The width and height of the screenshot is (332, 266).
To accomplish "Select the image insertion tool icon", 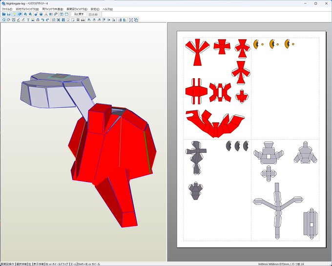I will [33, 20].
